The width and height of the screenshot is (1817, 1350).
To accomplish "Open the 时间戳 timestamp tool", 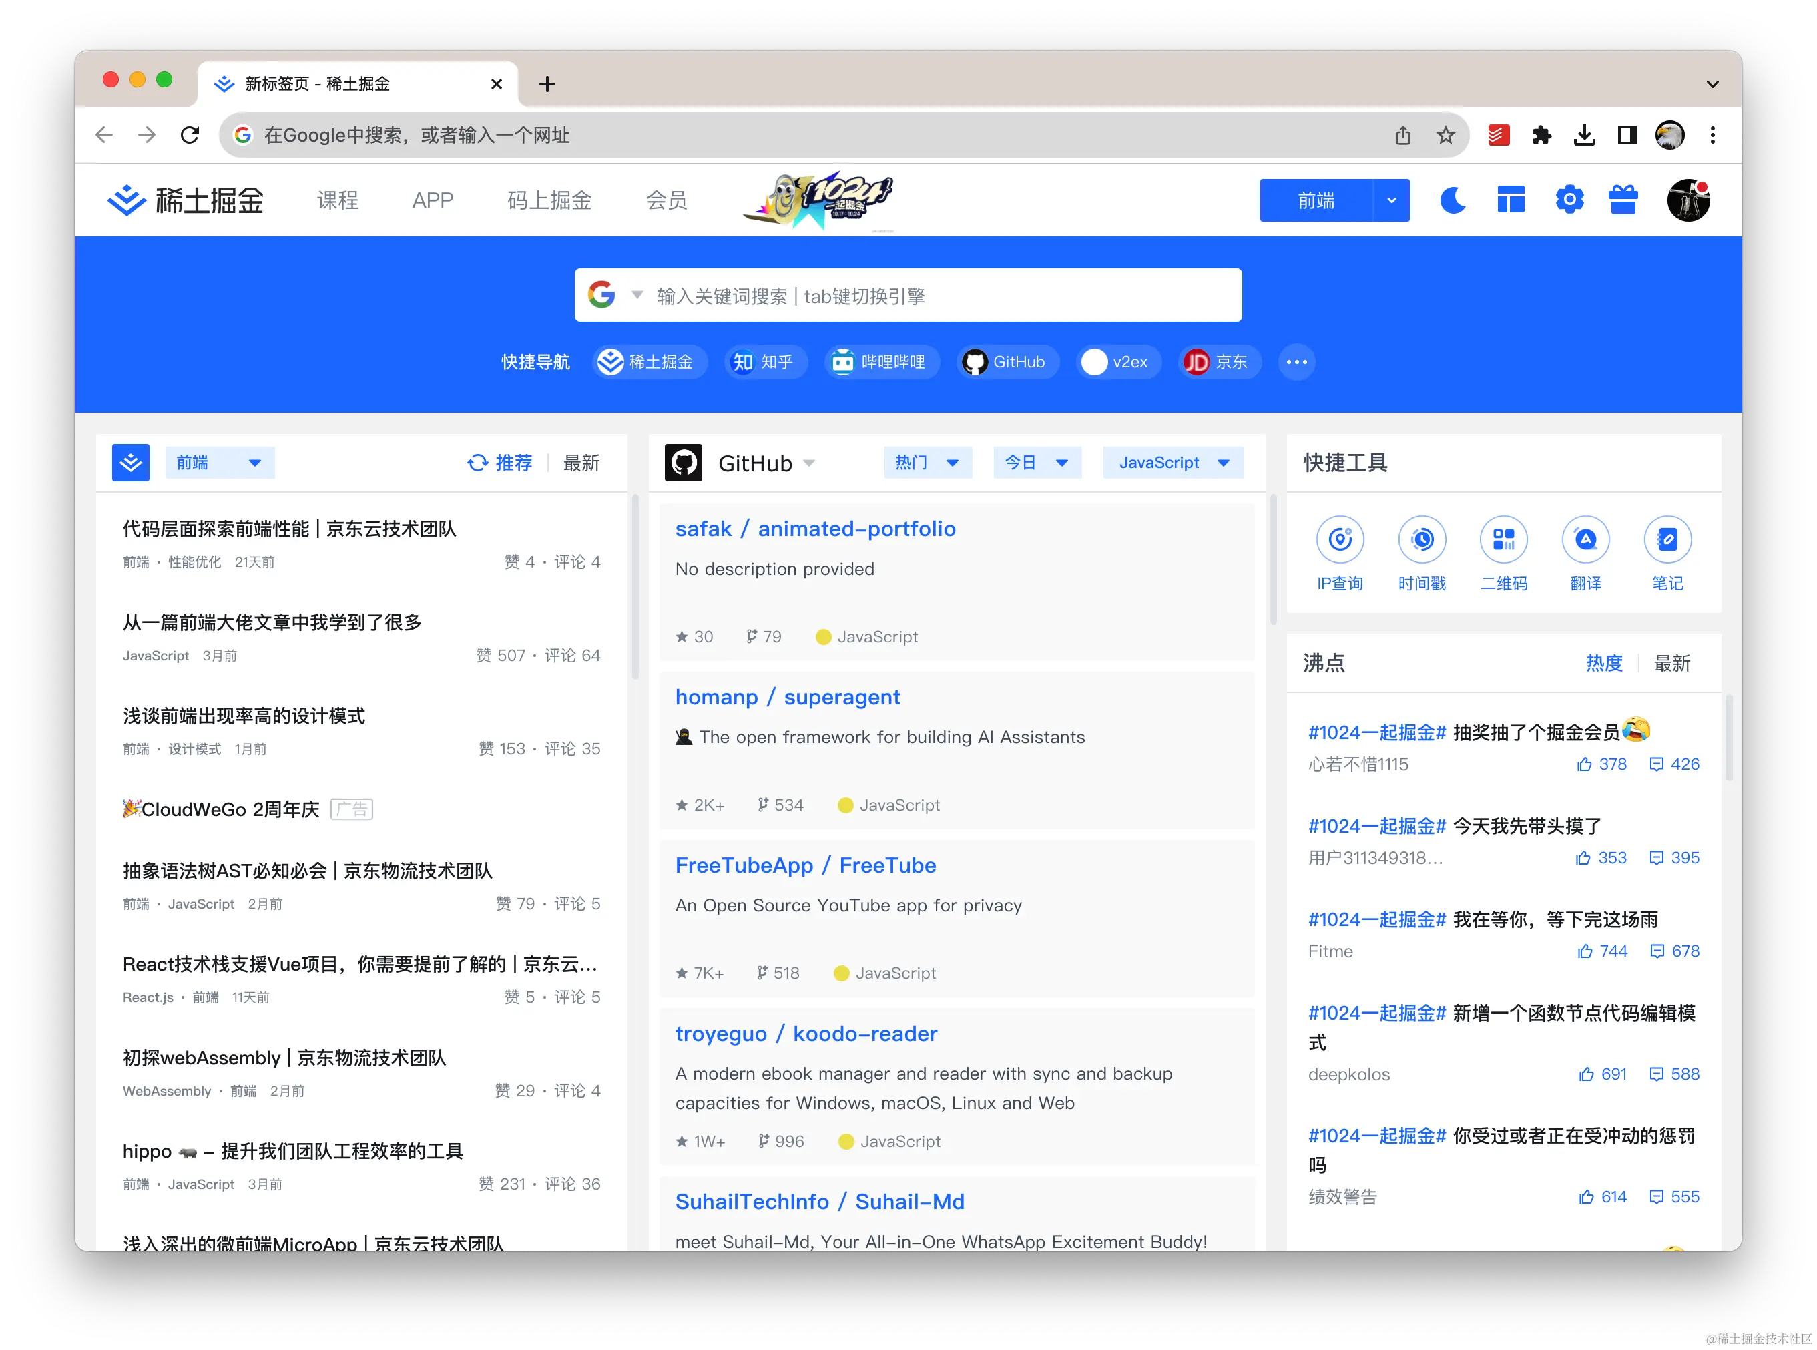I will point(1422,540).
